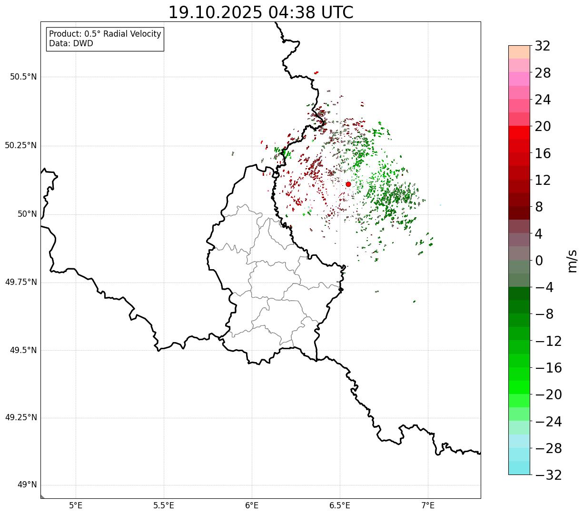Click the pink 28 m/s colorbar segment
The width and height of the screenshot is (583, 515).
(x=519, y=79)
